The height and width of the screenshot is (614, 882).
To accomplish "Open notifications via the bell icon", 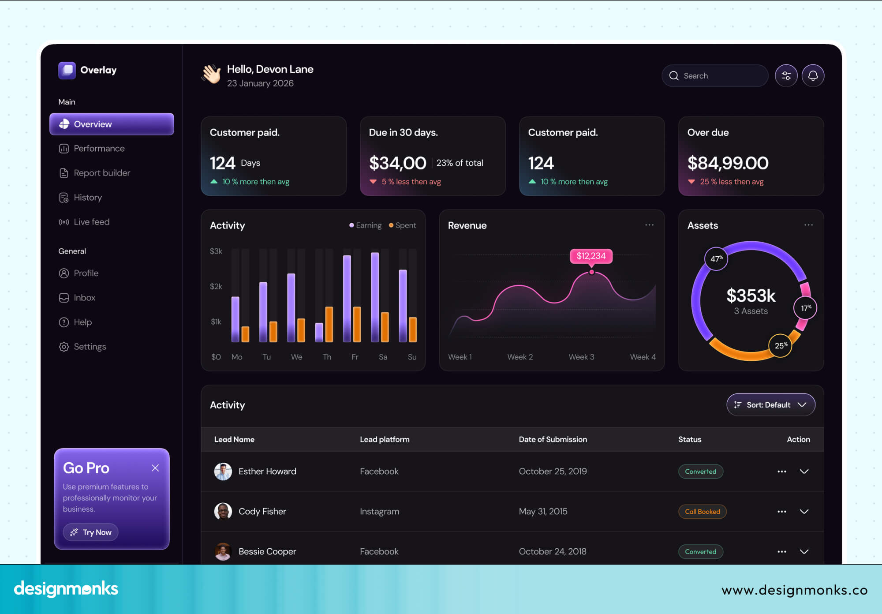I will [813, 75].
